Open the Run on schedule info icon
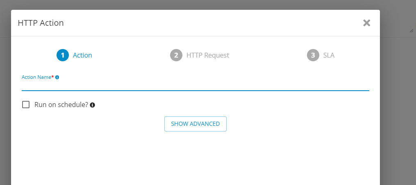 coord(92,105)
